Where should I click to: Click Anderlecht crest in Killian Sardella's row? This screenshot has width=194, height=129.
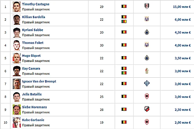coord(146,19)
